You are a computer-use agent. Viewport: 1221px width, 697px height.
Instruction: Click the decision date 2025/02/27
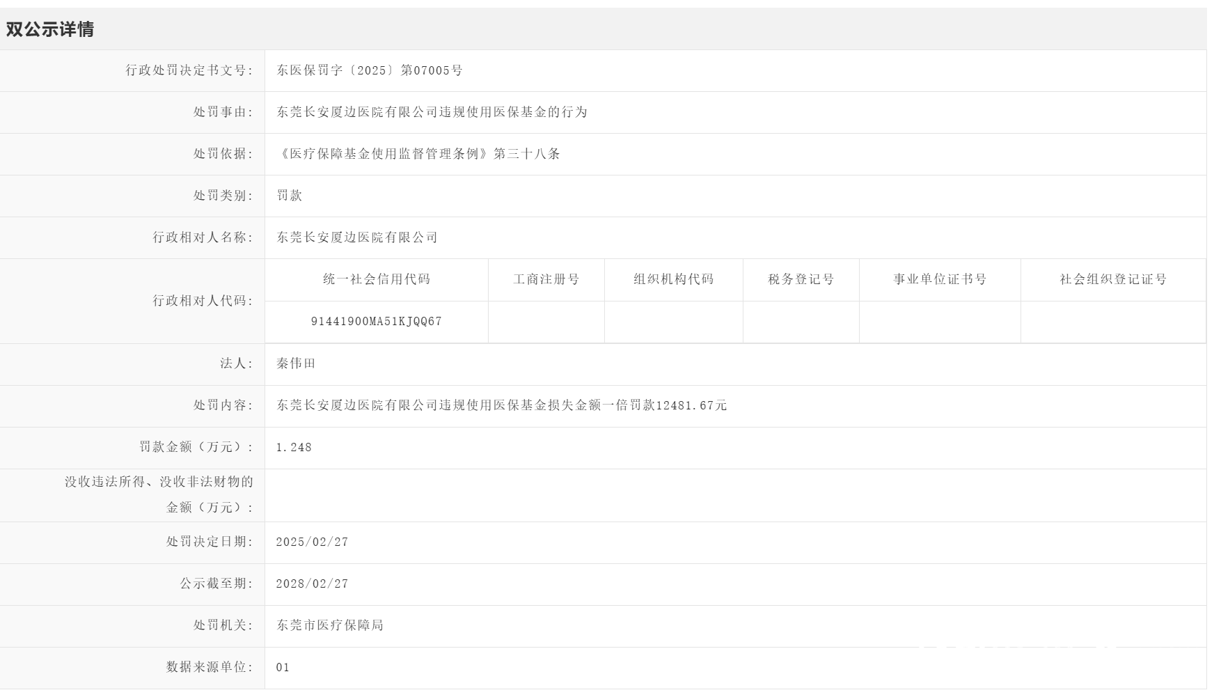(312, 542)
